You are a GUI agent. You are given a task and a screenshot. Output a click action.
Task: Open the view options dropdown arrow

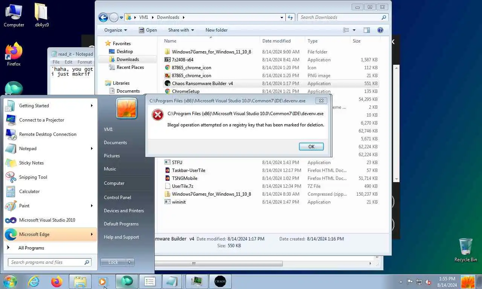pyautogui.click(x=354, y=30)
